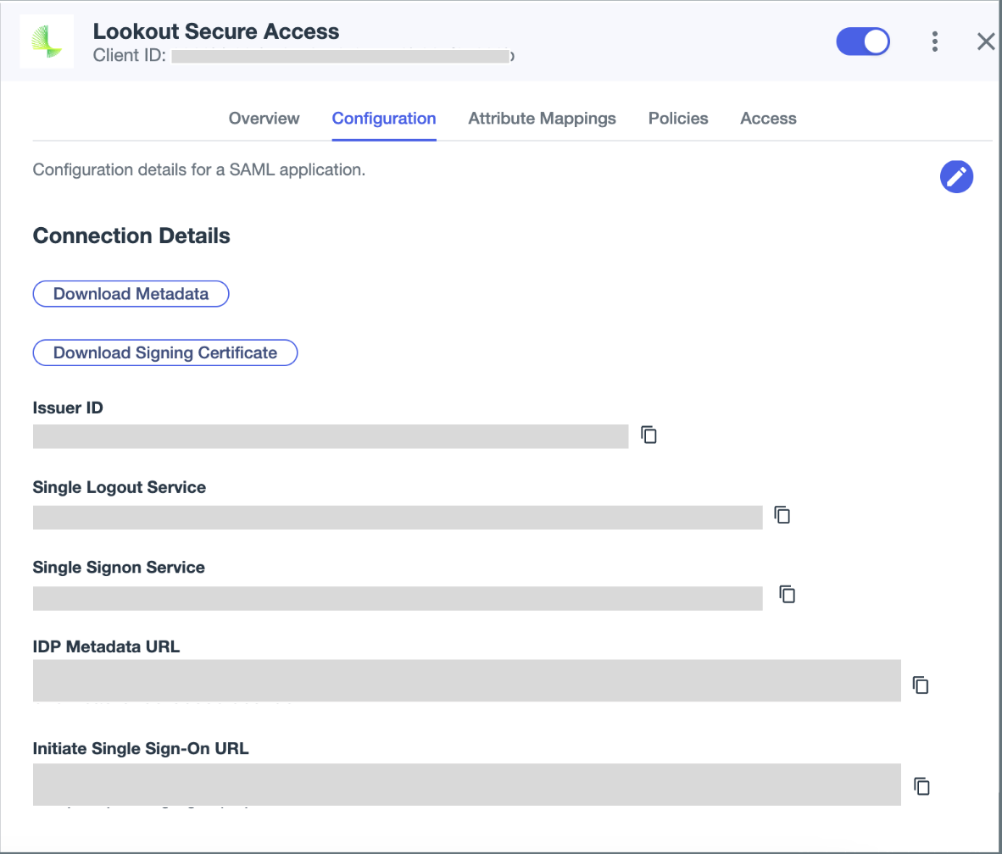Select the Configuration tab
This screenshot has width=1002, height=854.
tap(384, 118)
